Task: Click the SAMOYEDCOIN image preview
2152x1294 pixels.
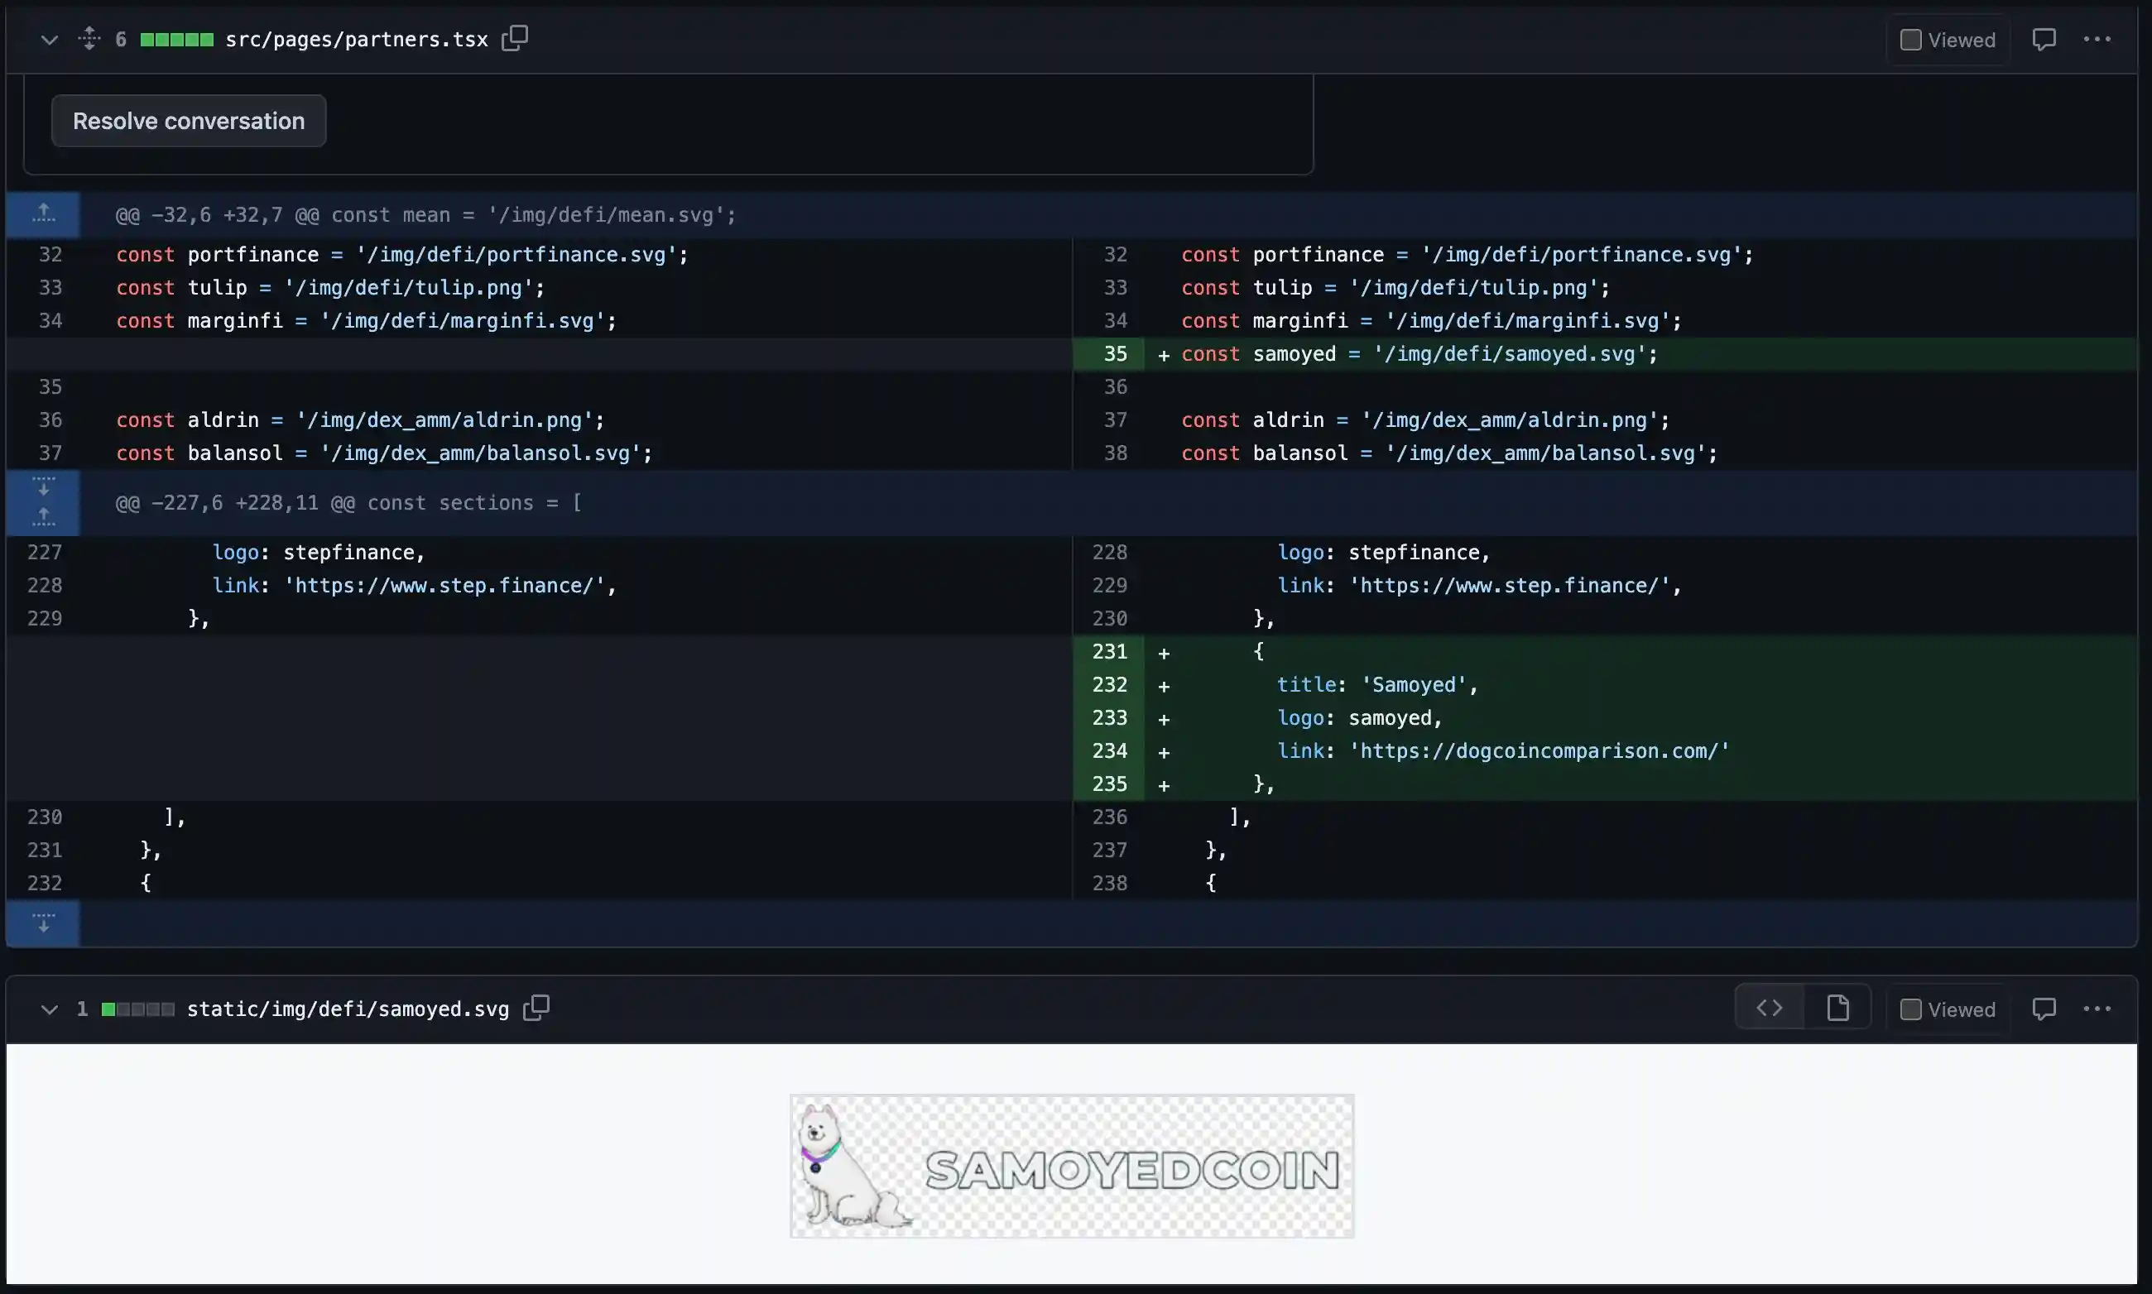Action: (1069, 1166)
